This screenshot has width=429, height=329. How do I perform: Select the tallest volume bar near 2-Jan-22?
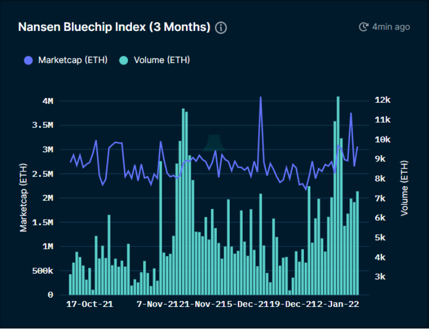[x=338, y=195]
